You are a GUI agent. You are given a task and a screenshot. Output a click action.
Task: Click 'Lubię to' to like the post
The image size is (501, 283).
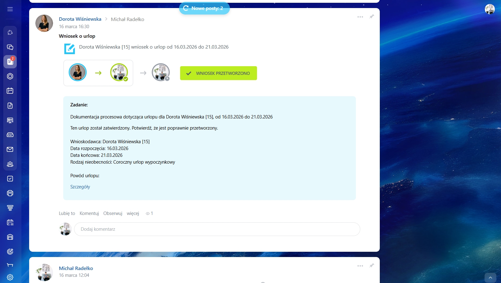click(x=67, y=213)
